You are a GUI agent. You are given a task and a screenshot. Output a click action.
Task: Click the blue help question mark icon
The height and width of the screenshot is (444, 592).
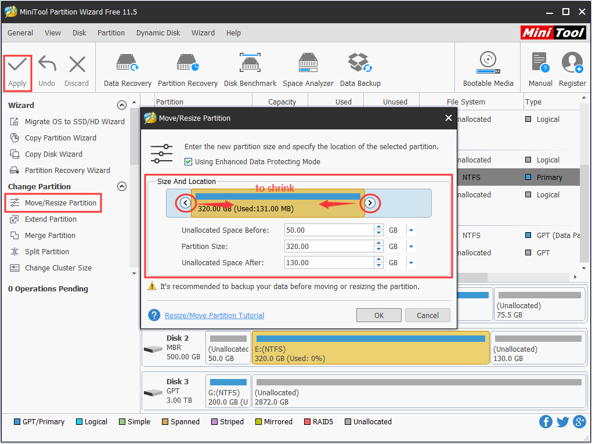tap(154, 315)
